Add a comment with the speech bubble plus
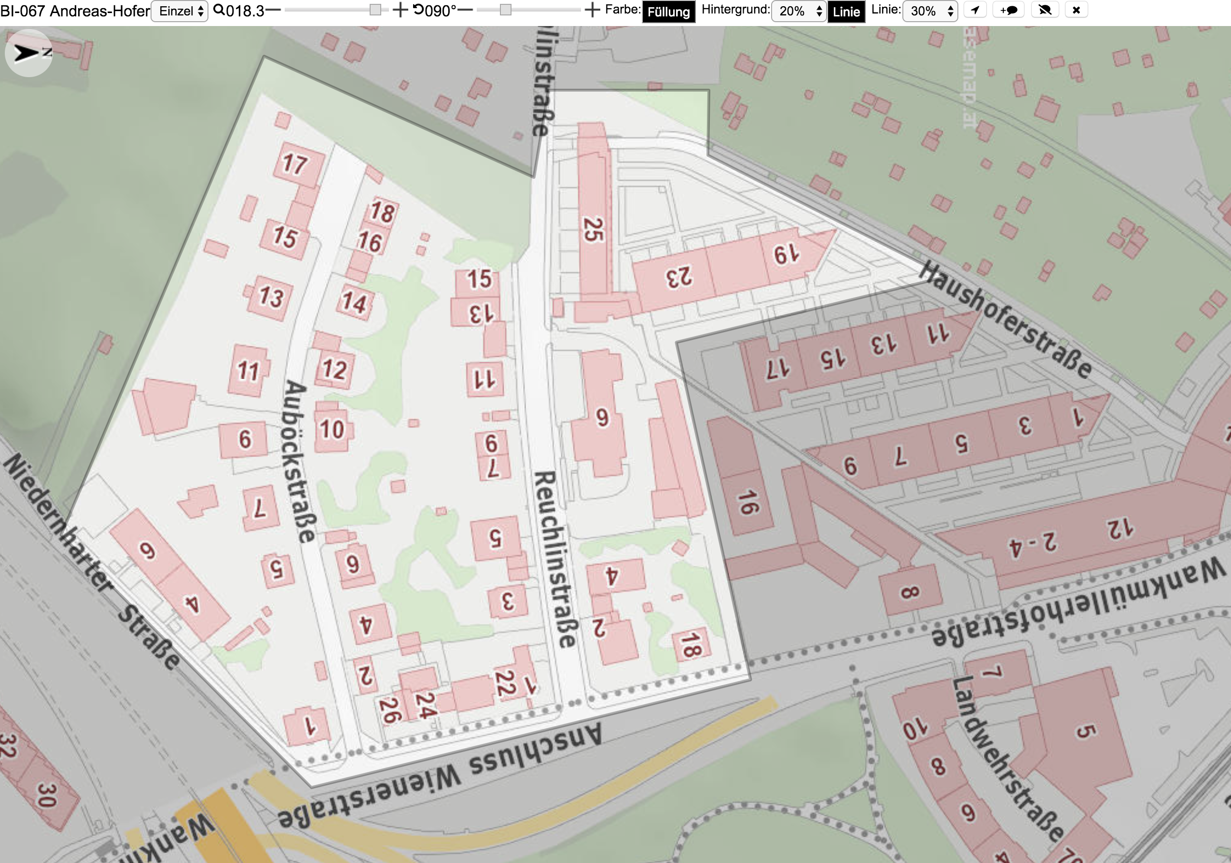 (x=1009, y=10)
